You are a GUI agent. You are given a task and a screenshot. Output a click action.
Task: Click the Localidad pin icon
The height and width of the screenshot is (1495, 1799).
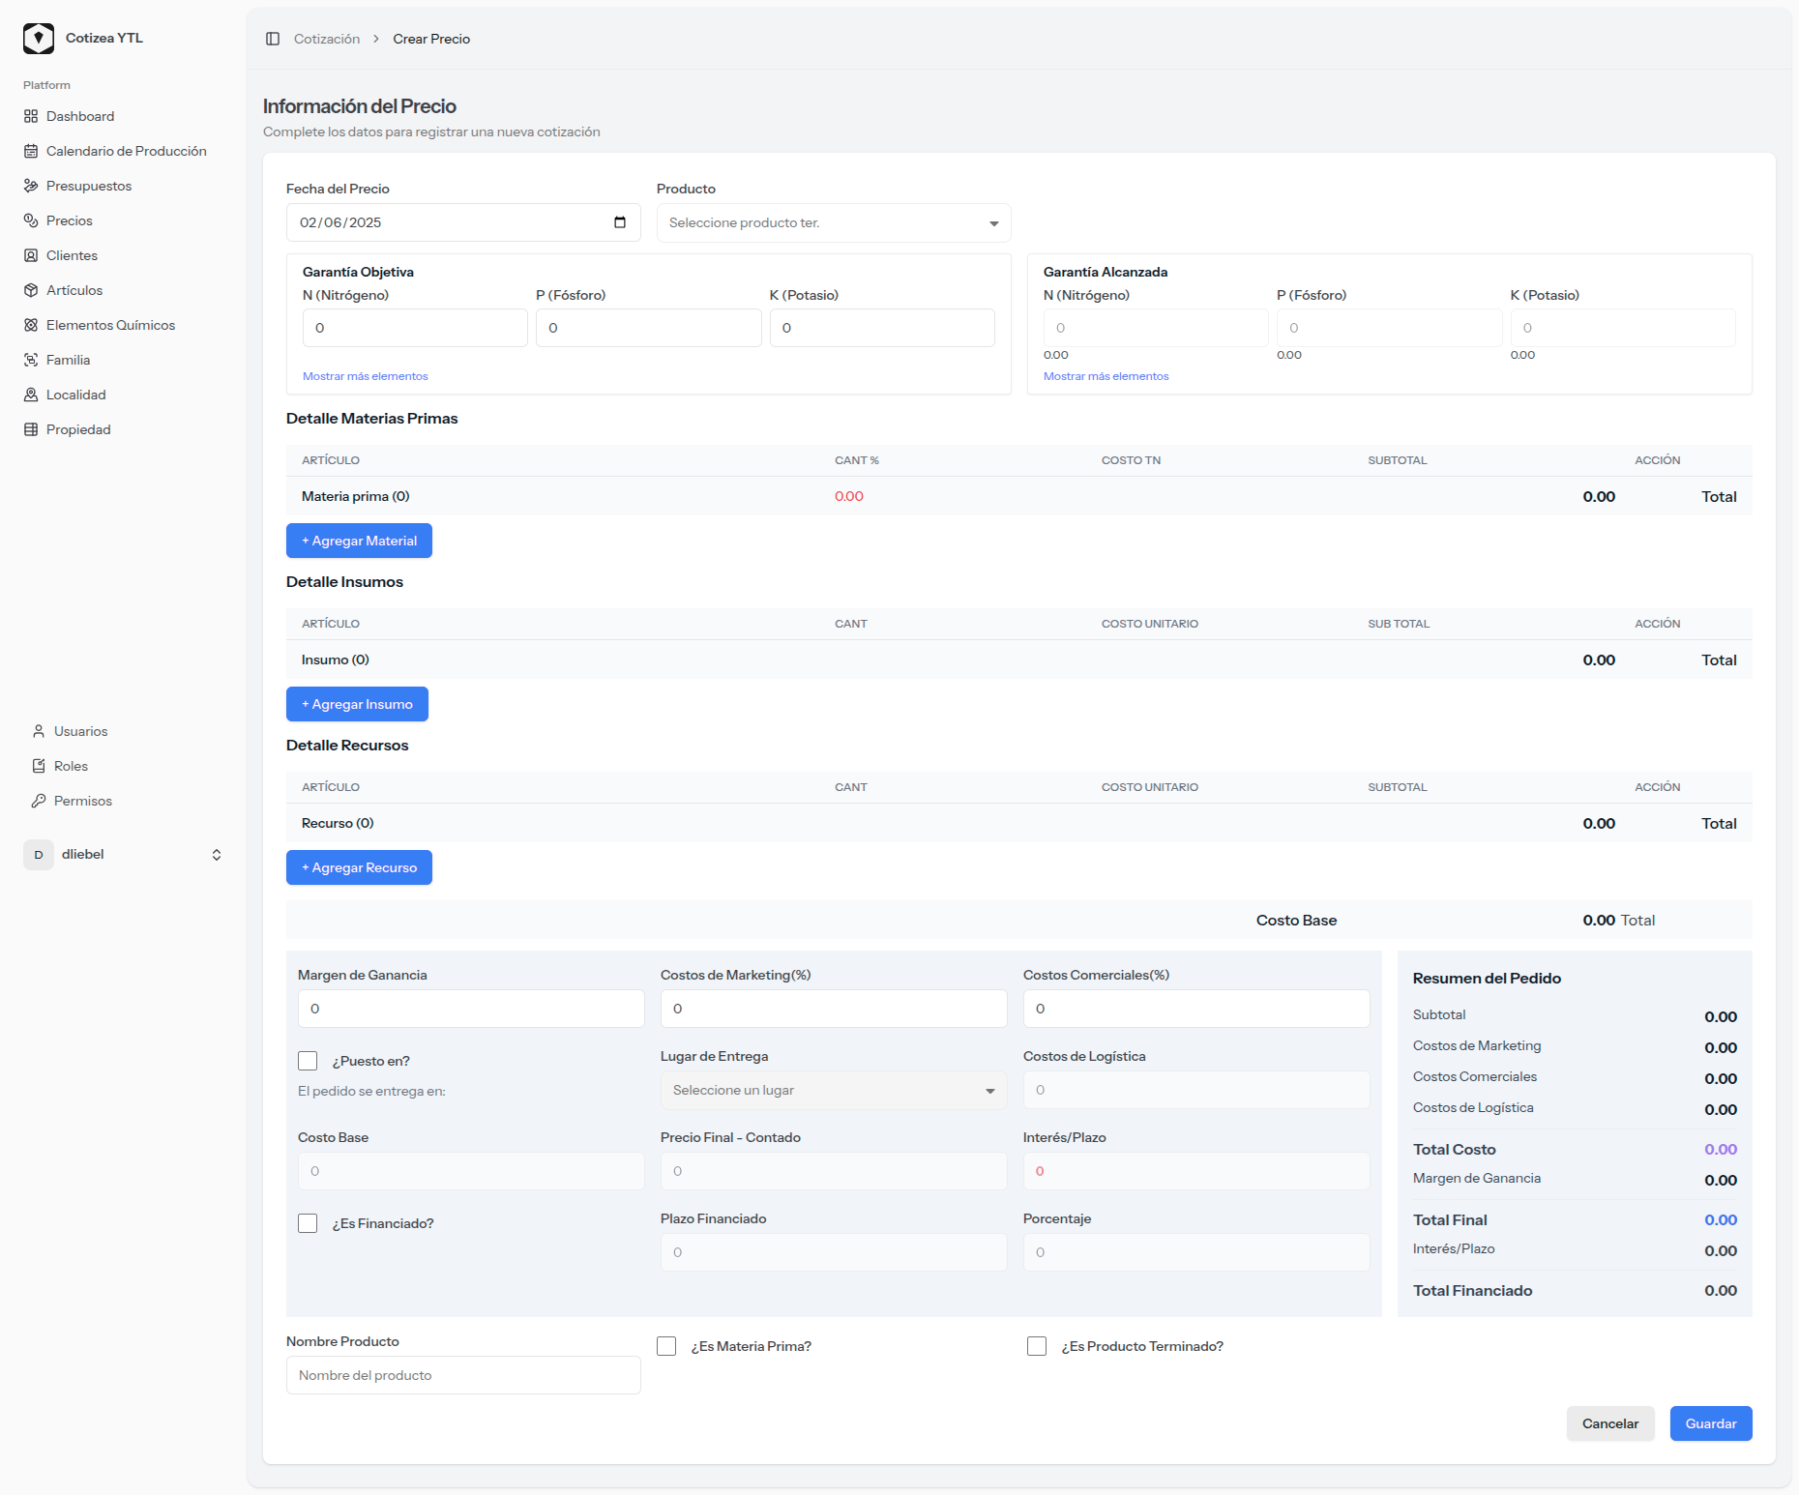click(31, 395)
